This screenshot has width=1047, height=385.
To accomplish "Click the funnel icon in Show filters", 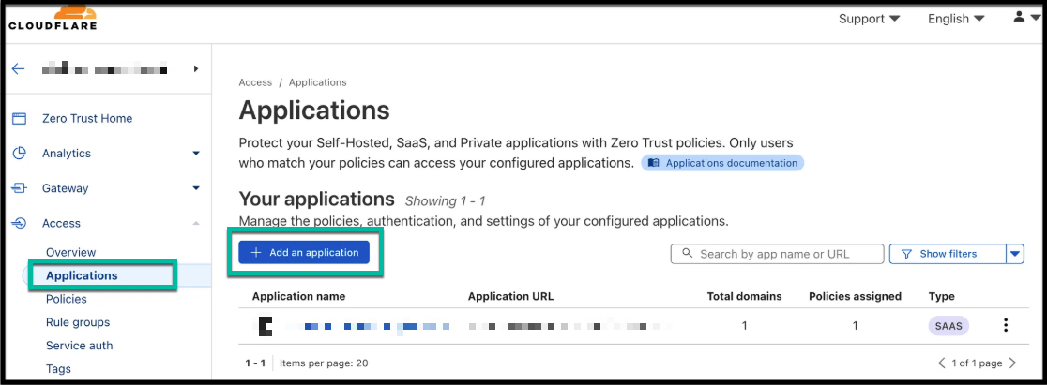I will 907,254.
